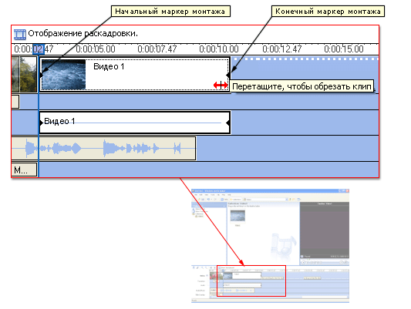Click end trim handle of audio 'Видео 1' clip
The image size is (411, 309).
(x=228, y=123)
